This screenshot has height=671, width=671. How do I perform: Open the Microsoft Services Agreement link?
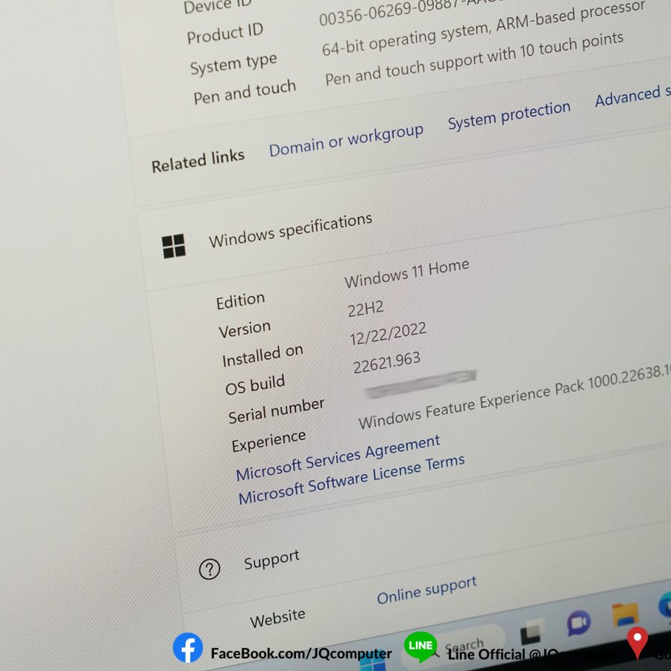pyautogui.click(x=338, y=458)
